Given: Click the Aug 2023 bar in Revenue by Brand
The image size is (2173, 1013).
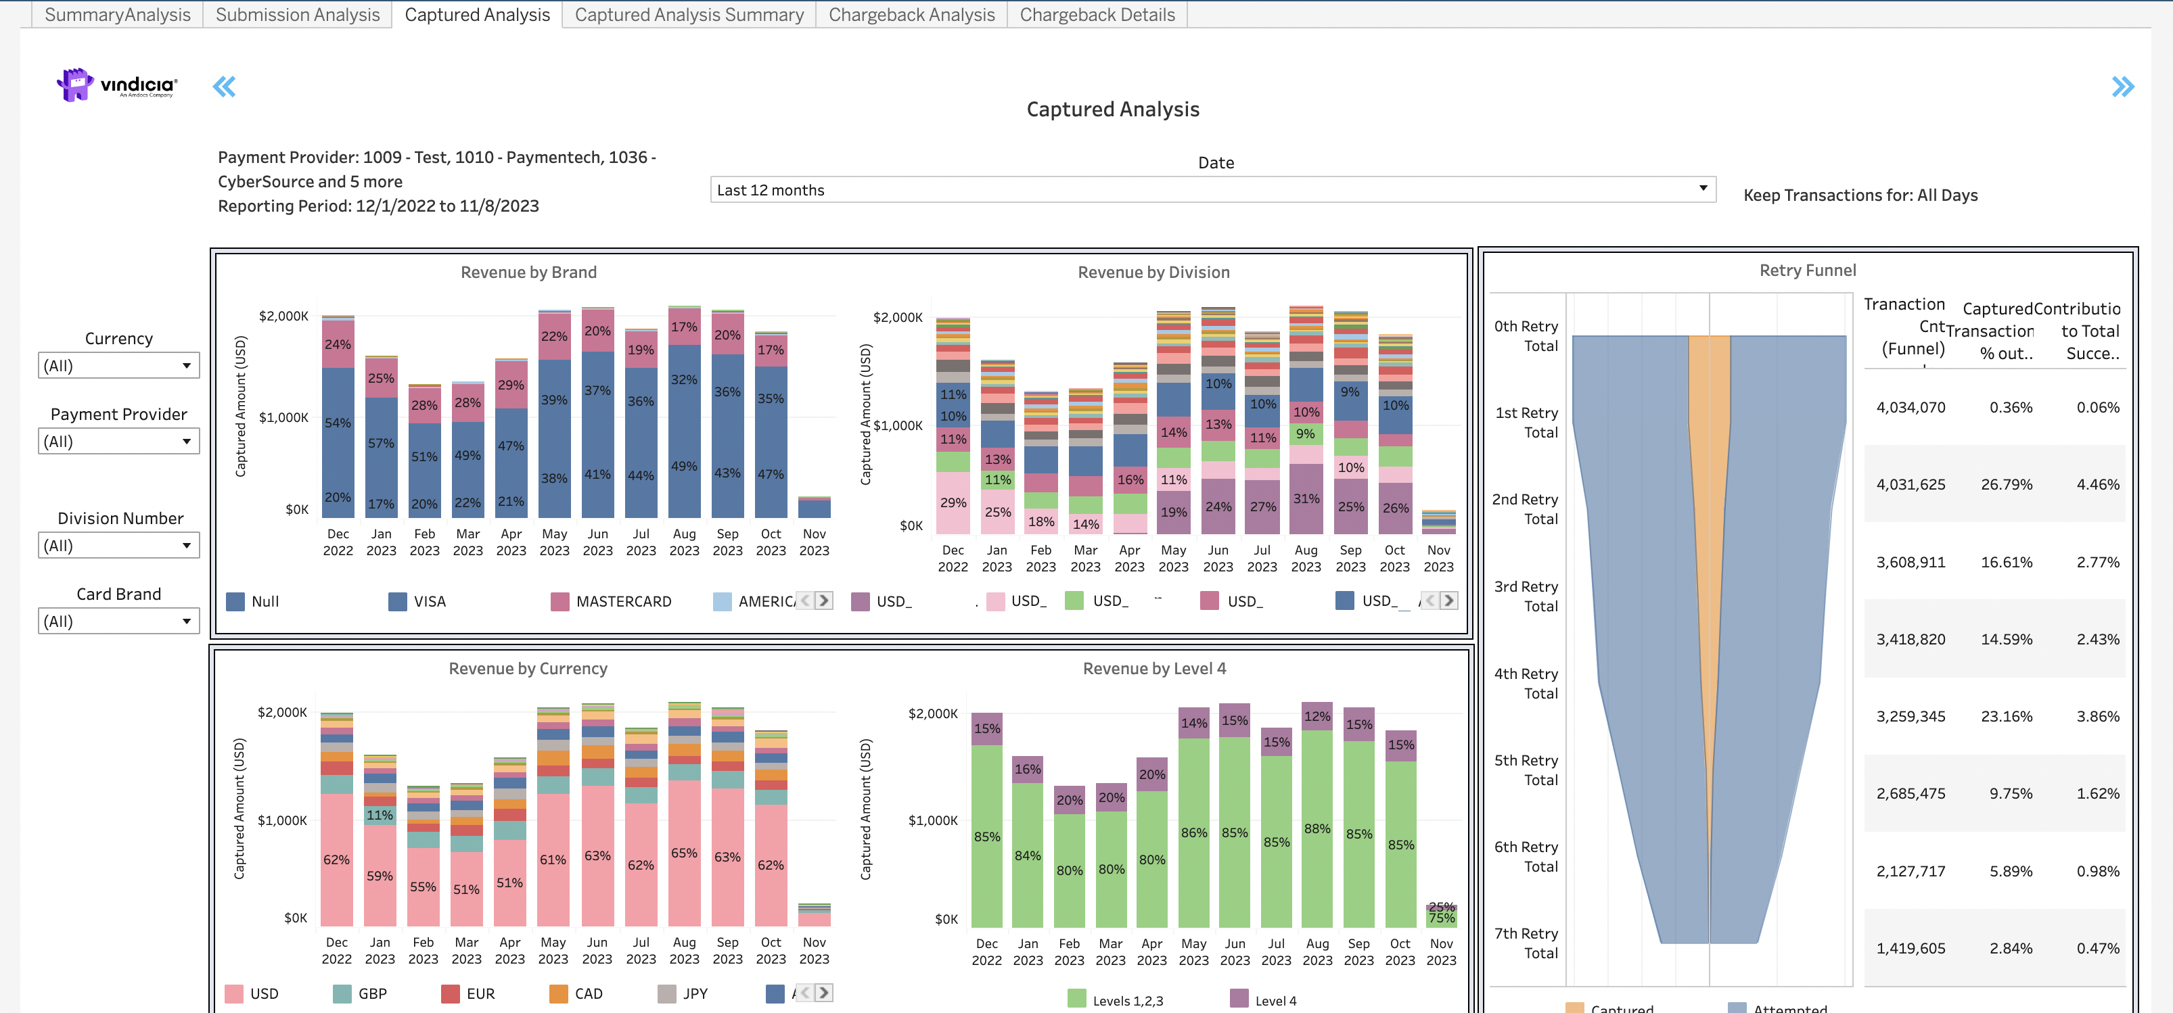Looking at the screenshot, I should [x=684, y=413].
